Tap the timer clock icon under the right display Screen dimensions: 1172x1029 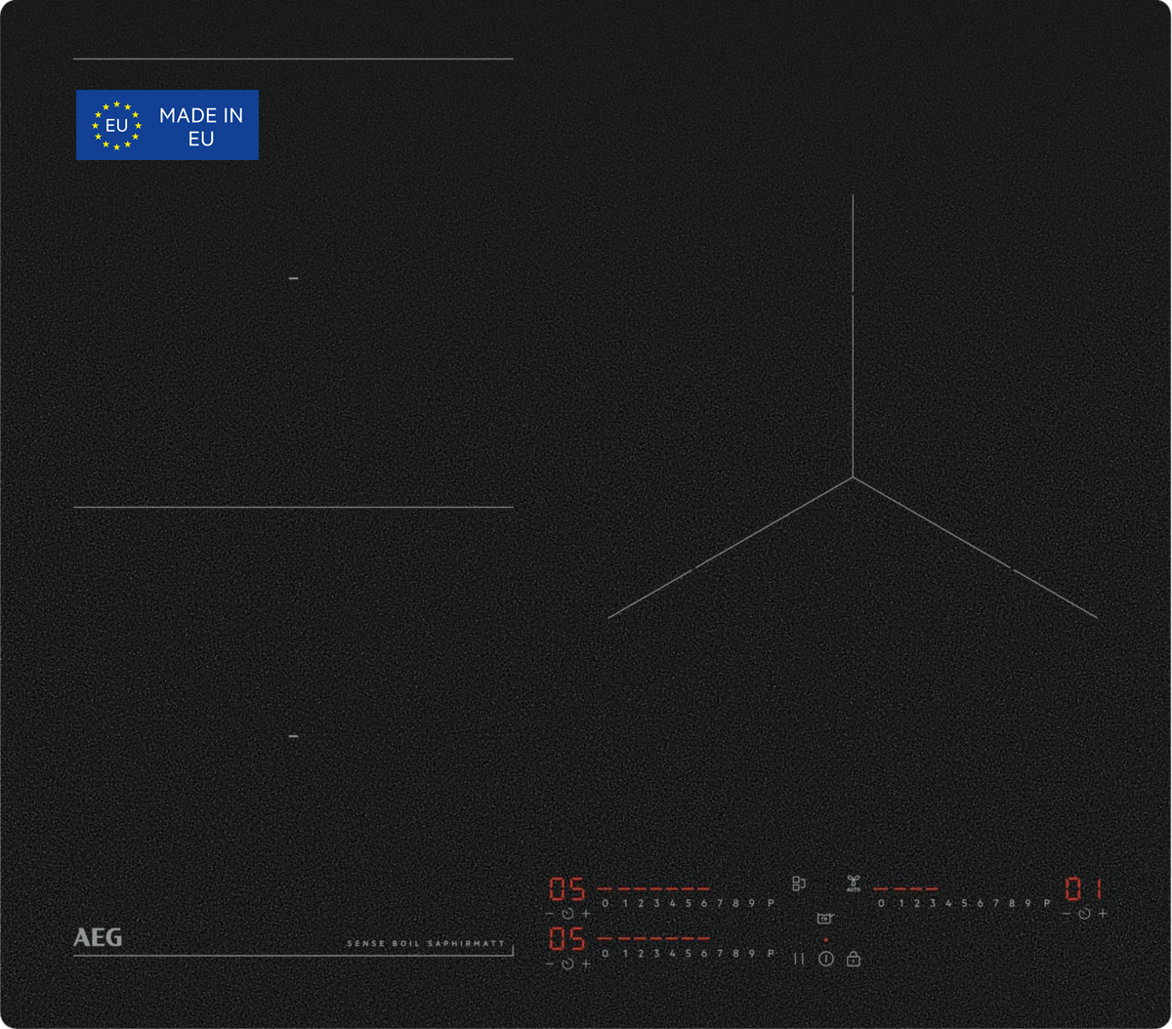1084,914
